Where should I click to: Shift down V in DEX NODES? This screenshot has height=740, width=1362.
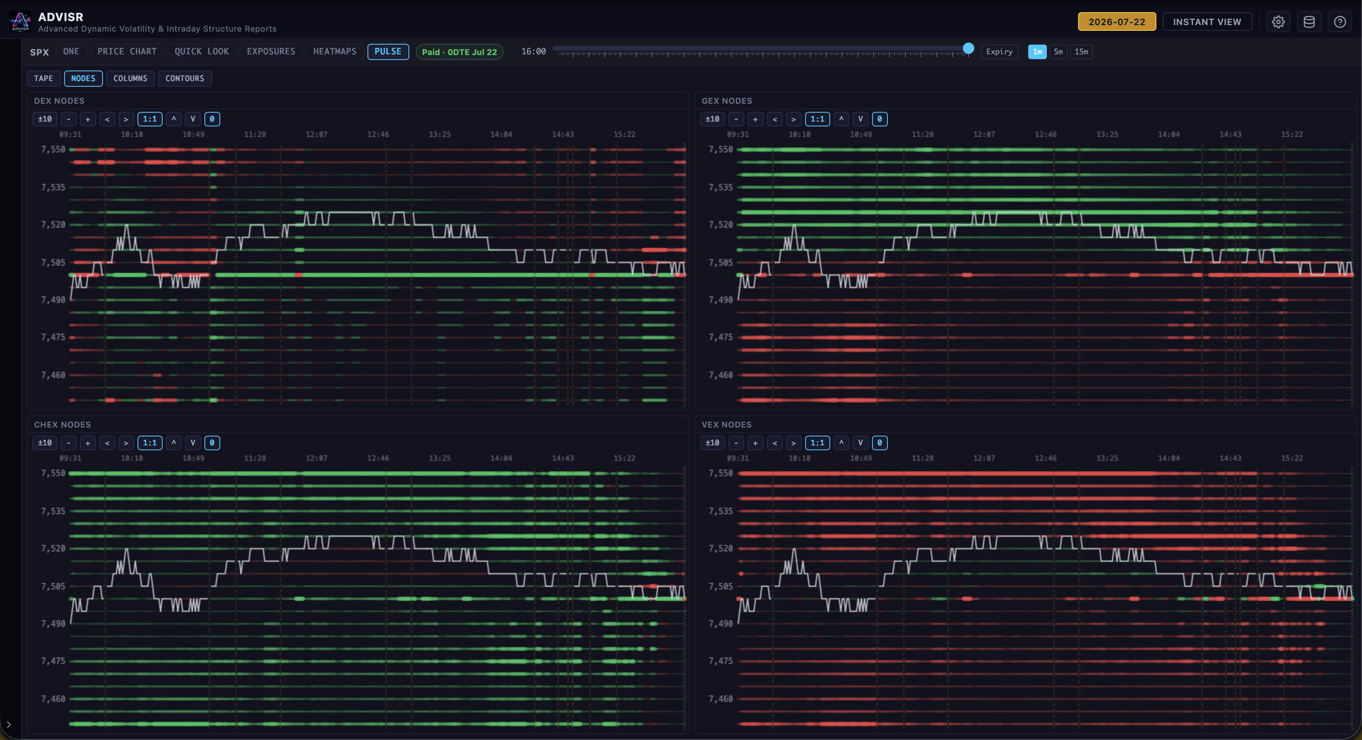click(x=193, y=119)
